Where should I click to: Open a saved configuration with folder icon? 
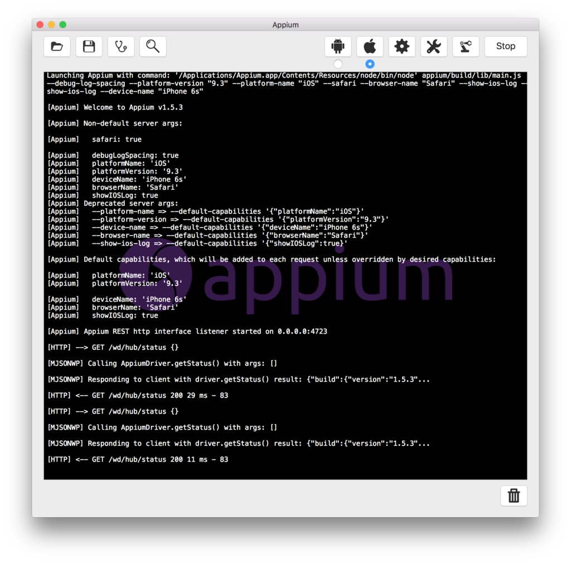click(x=57, y=46)
